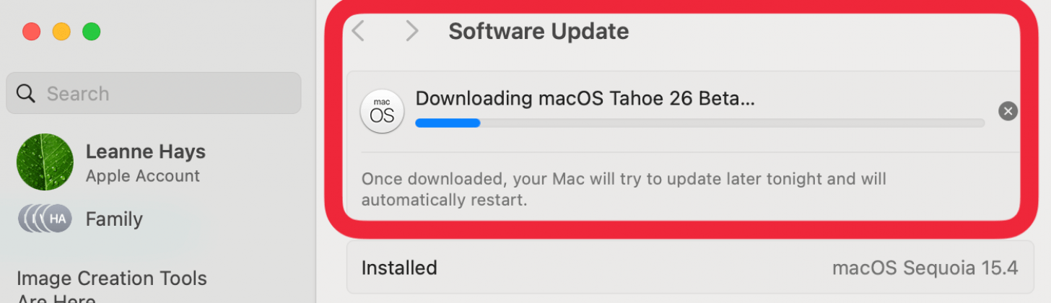Click the round macOS icon
1051x303 pixels.
click(x=382, y=111)
